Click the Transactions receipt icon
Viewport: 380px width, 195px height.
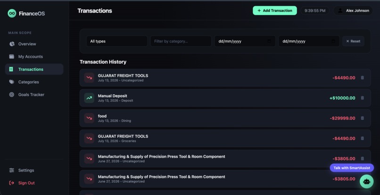click(x=11, y=69)
